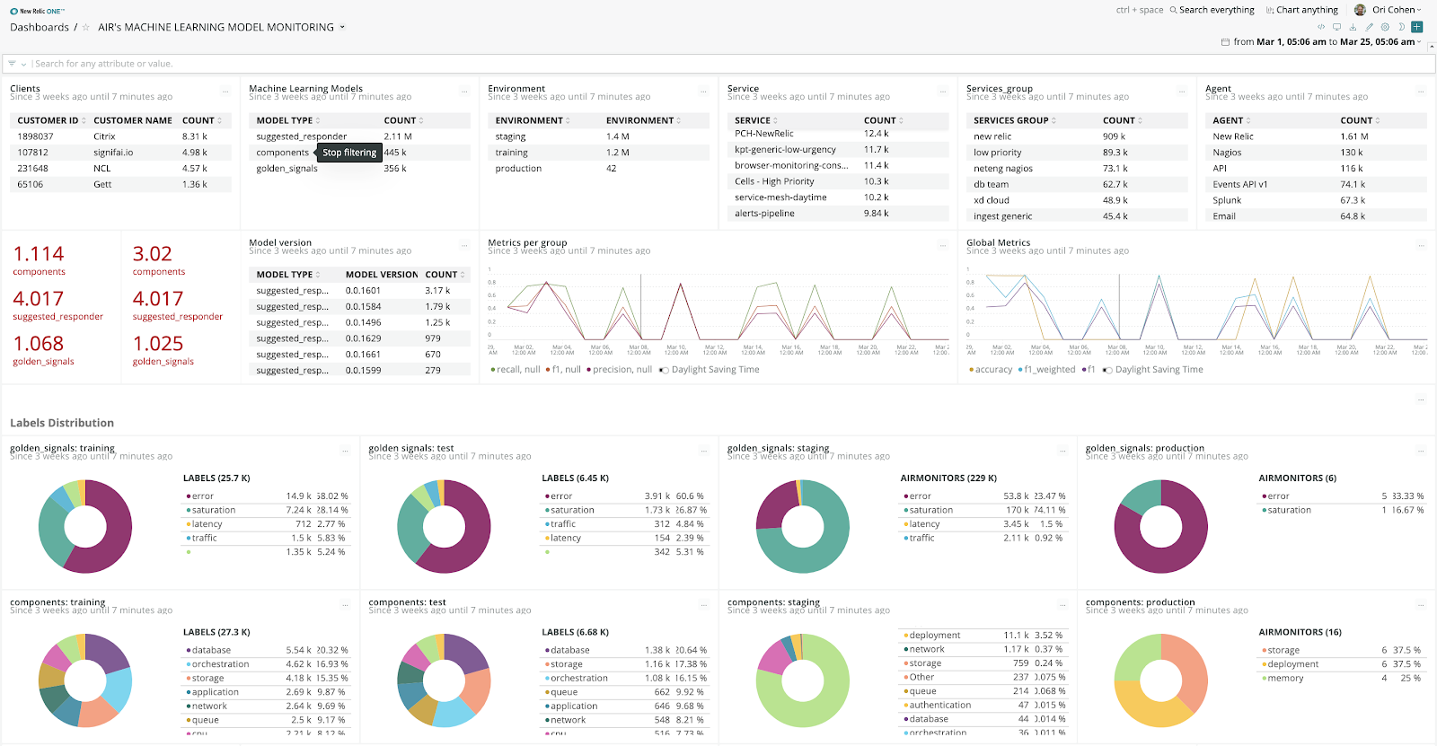Sort Clients table by CUSTOMER ID
The image size is (1437, 746).
pos(52,120)
